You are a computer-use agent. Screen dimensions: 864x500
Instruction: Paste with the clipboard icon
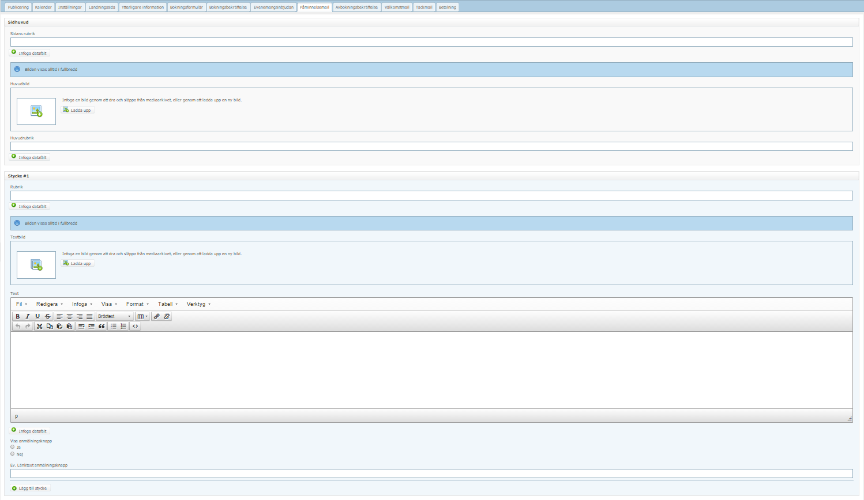pos(59,326)
